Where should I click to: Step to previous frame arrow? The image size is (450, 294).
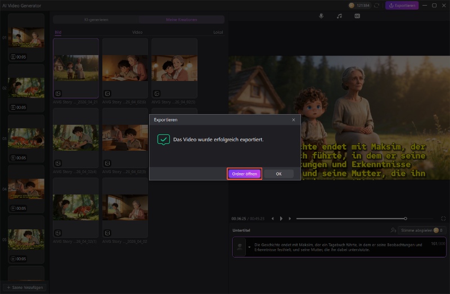pyautogui.click(x=273, y=218)
